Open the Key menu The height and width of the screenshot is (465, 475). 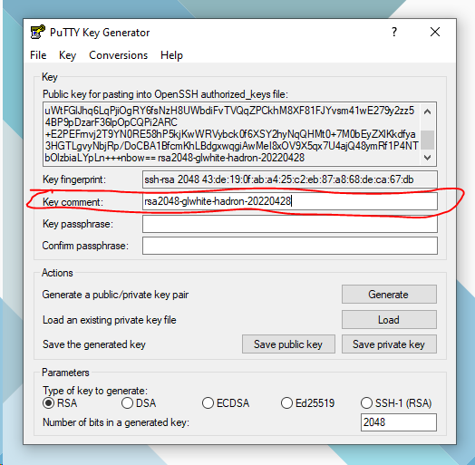[x=67, y=55]
